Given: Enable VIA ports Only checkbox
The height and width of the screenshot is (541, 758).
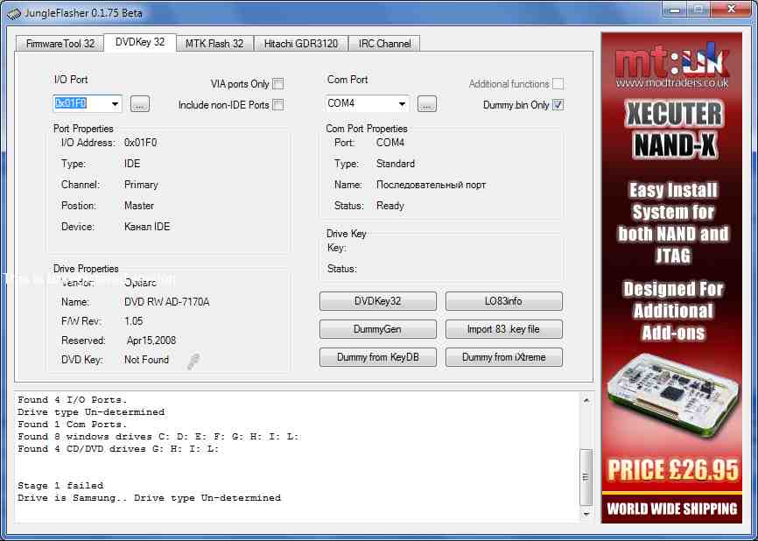Looking at the screenshot, I should tap(277, 84).
